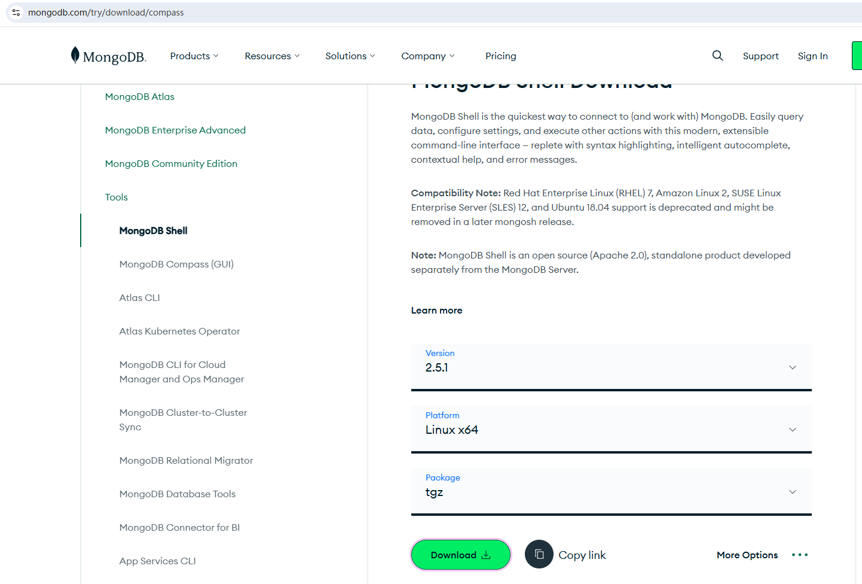Viewport: 862px width, 584px height.
Task: Select MongoDB CLI for Cloud Manager item
Action: [182, 372]
